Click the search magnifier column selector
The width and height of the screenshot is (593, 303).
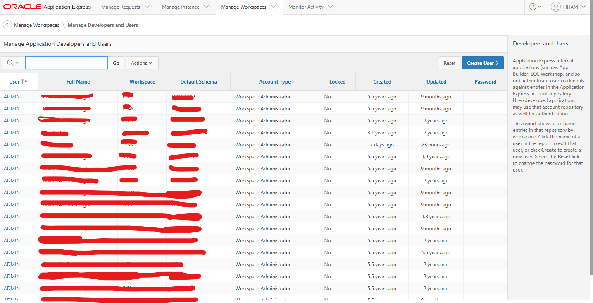click(13, 63)
